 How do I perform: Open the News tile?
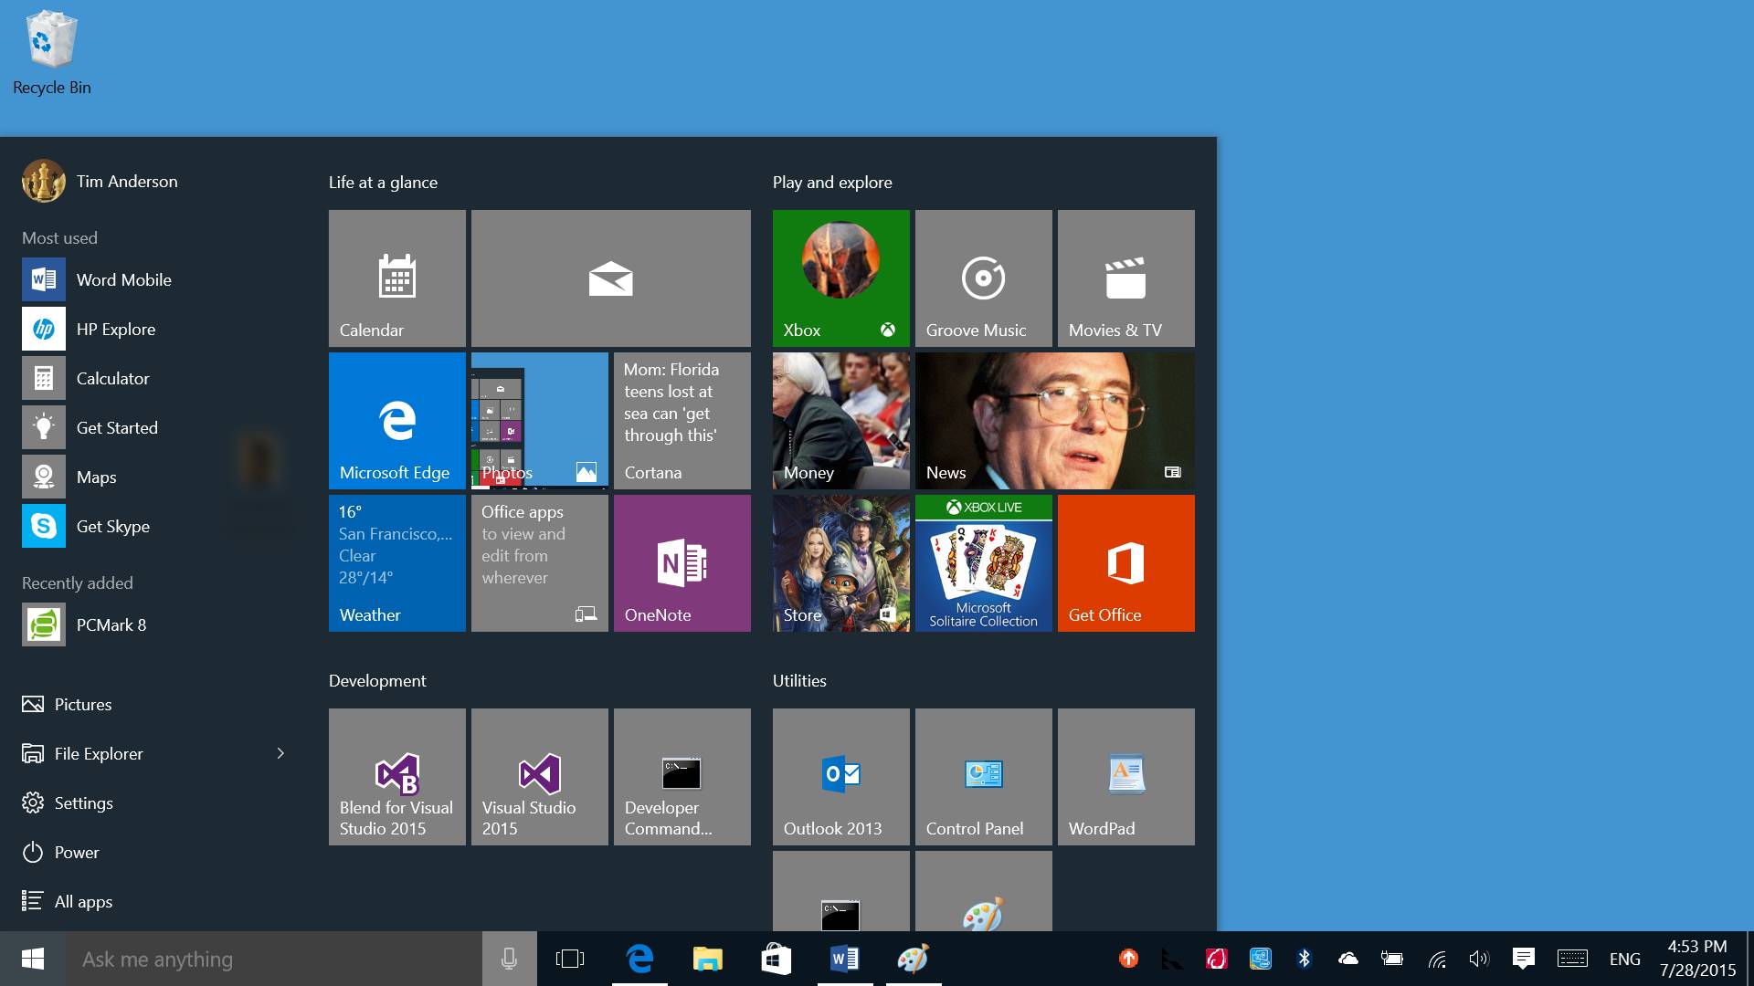(x=1055, y=421)
